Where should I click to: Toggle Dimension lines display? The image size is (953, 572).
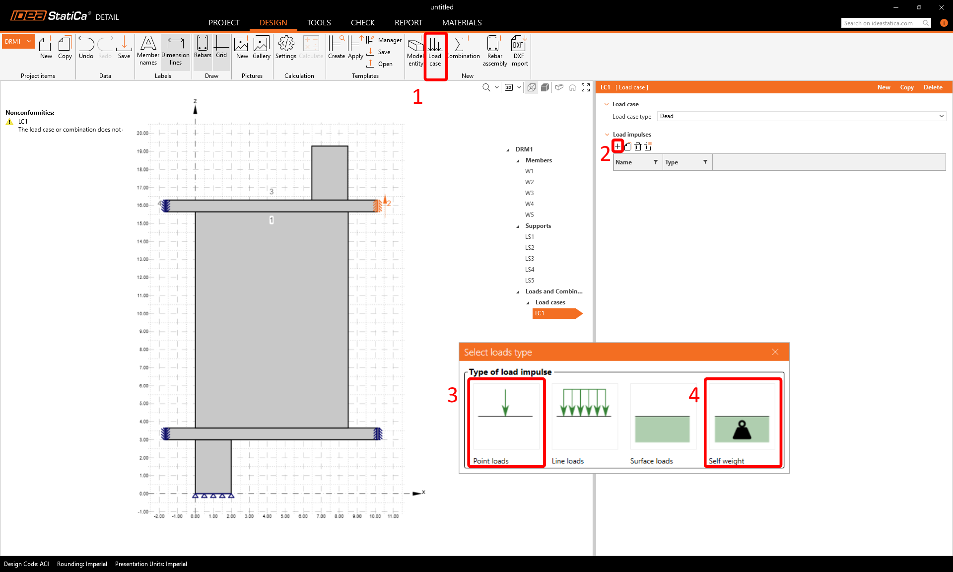pyautogui.click(x=175, y=51)
